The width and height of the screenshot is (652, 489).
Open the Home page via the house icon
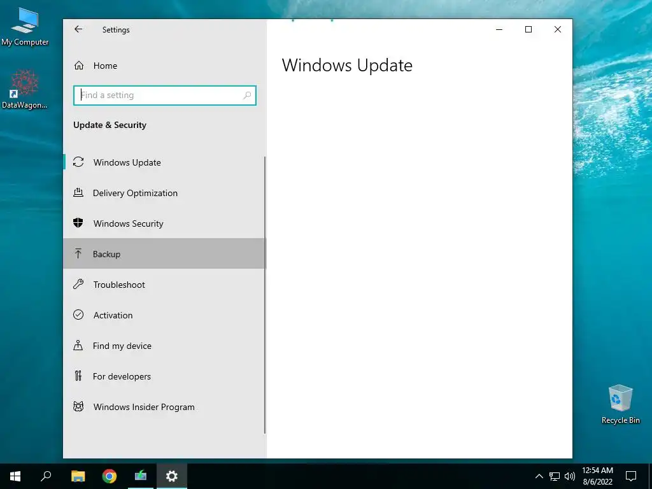pyautogui.click(x=78, y=66)
